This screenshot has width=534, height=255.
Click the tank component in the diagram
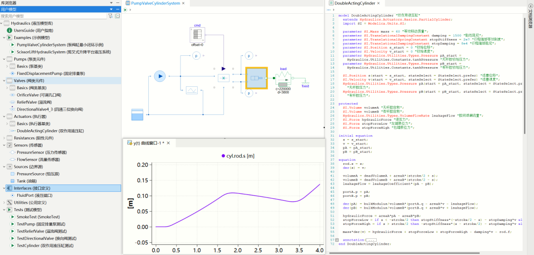pyautogui.click(x=137, y=115)
